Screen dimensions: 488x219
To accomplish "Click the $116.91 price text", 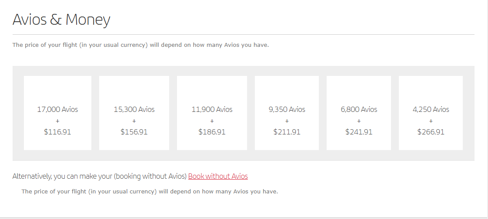I will [x=57, y=132].
